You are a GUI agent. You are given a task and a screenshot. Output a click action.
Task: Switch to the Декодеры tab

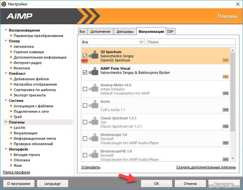[x=125, y=32]
